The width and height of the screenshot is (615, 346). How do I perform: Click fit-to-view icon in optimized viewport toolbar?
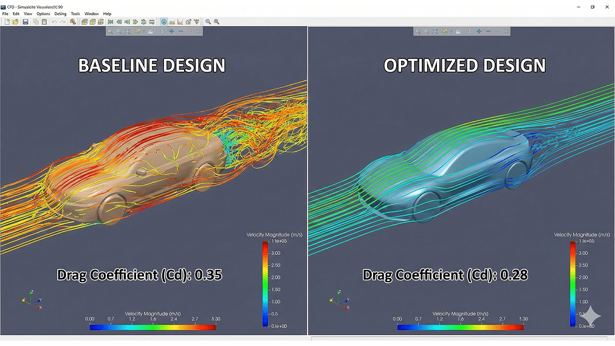pyautogui.click(x=435, y=31)
